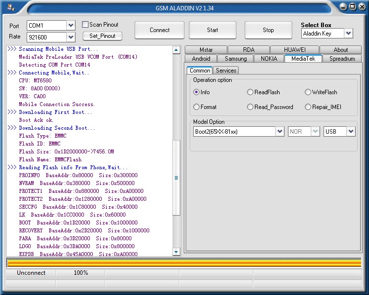
Task: Click the 'Boot Ack ok.' log line
Action: coord(36,120)
